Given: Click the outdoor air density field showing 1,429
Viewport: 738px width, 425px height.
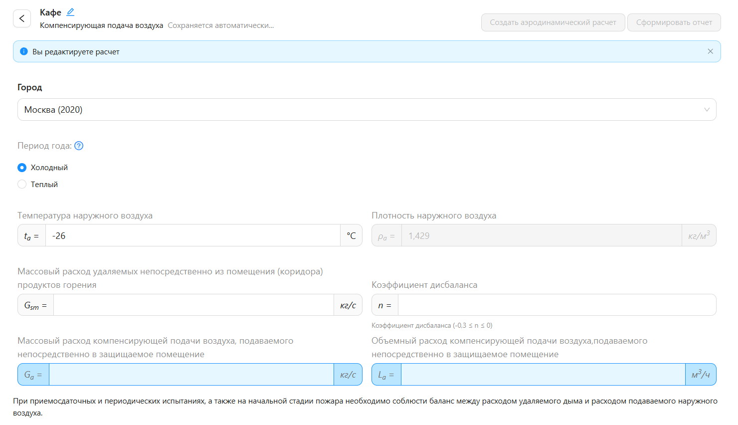Looking at the screenshot, I should pos(541,235).
